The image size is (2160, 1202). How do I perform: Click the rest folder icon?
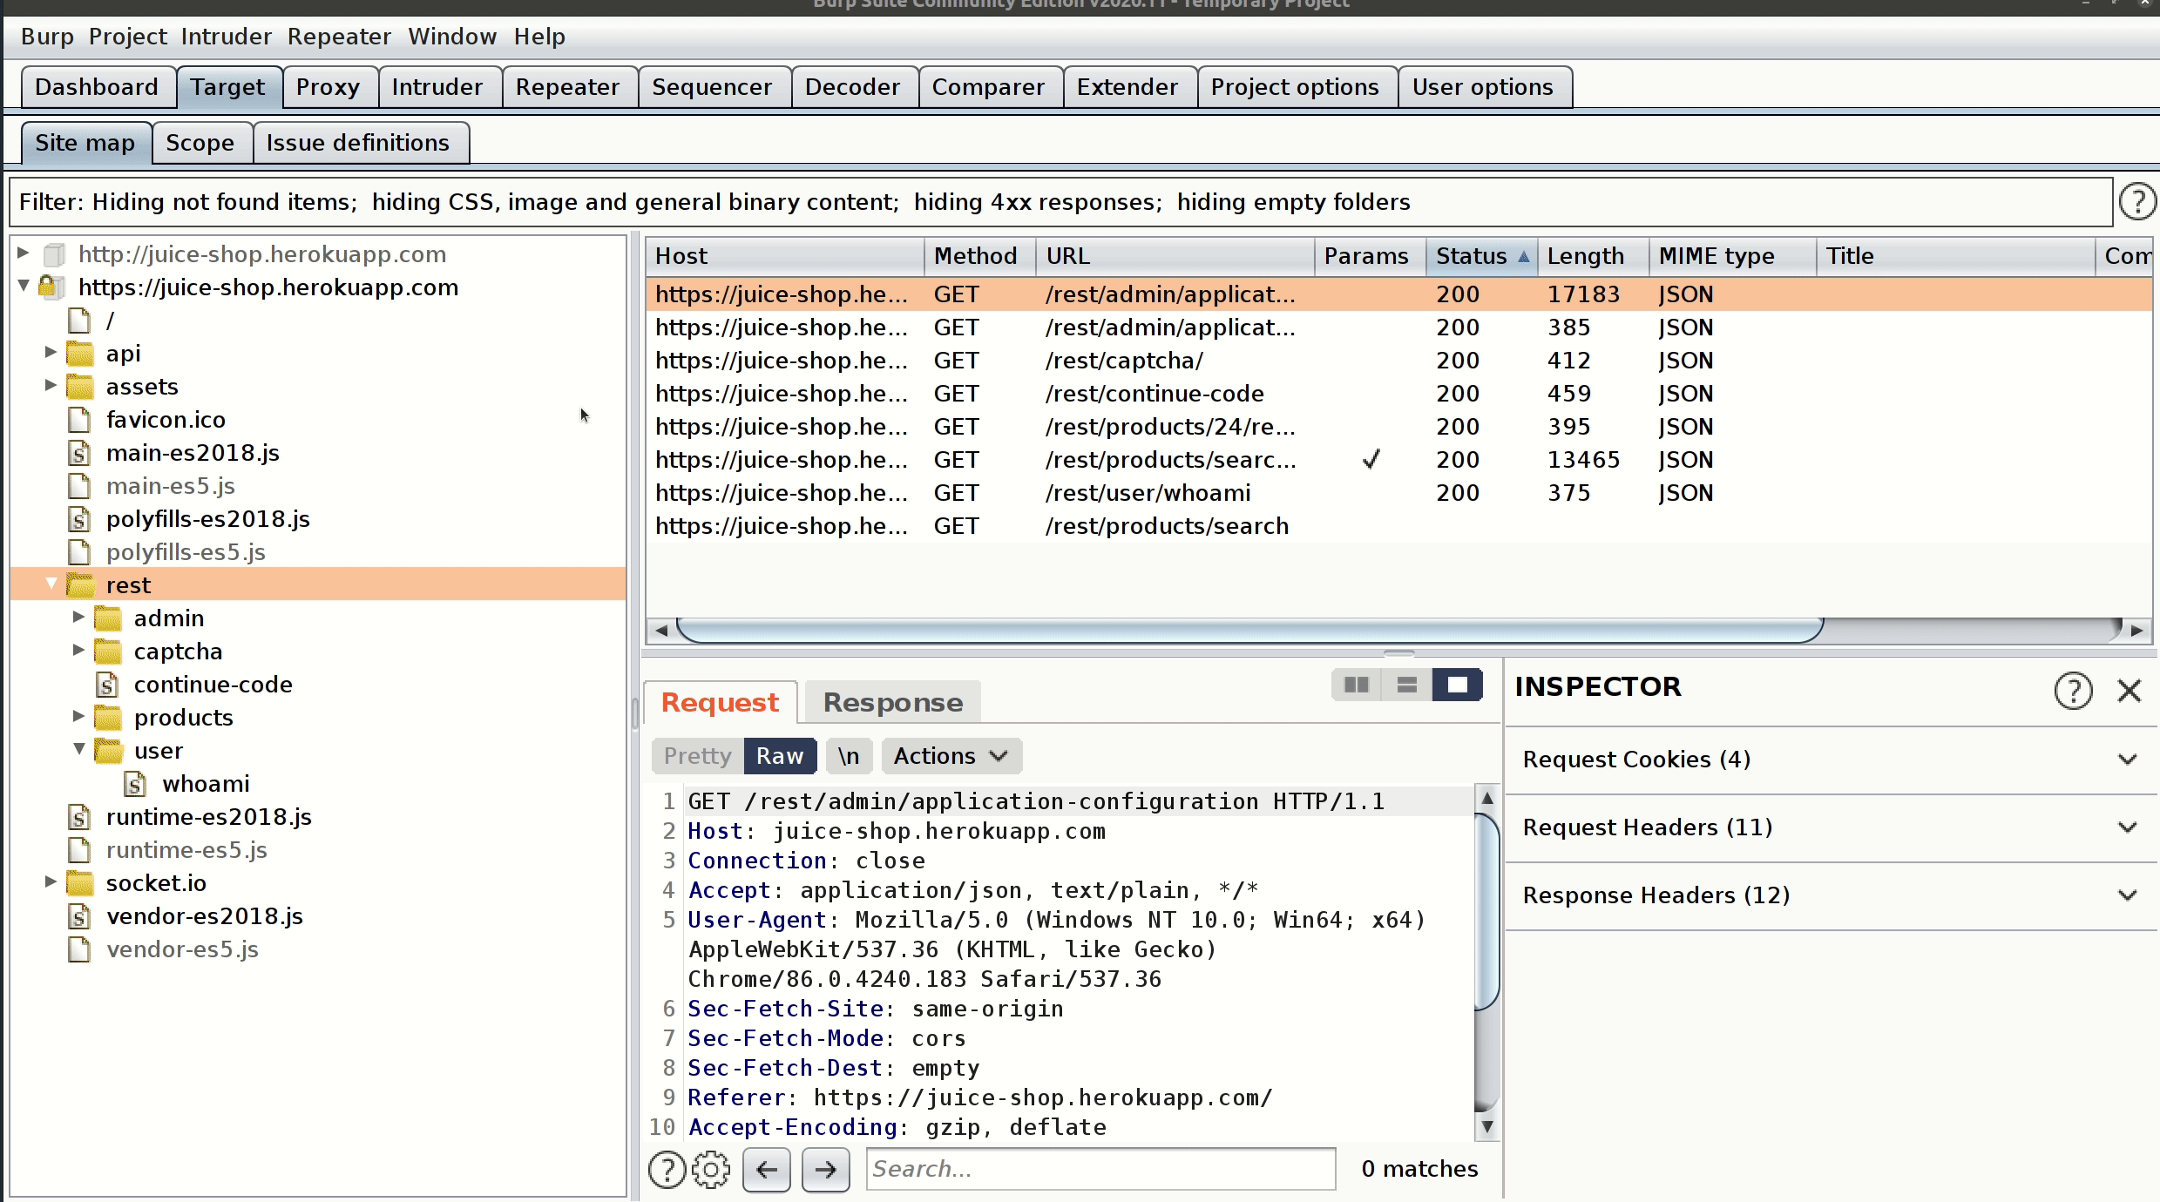pos(80,585)
